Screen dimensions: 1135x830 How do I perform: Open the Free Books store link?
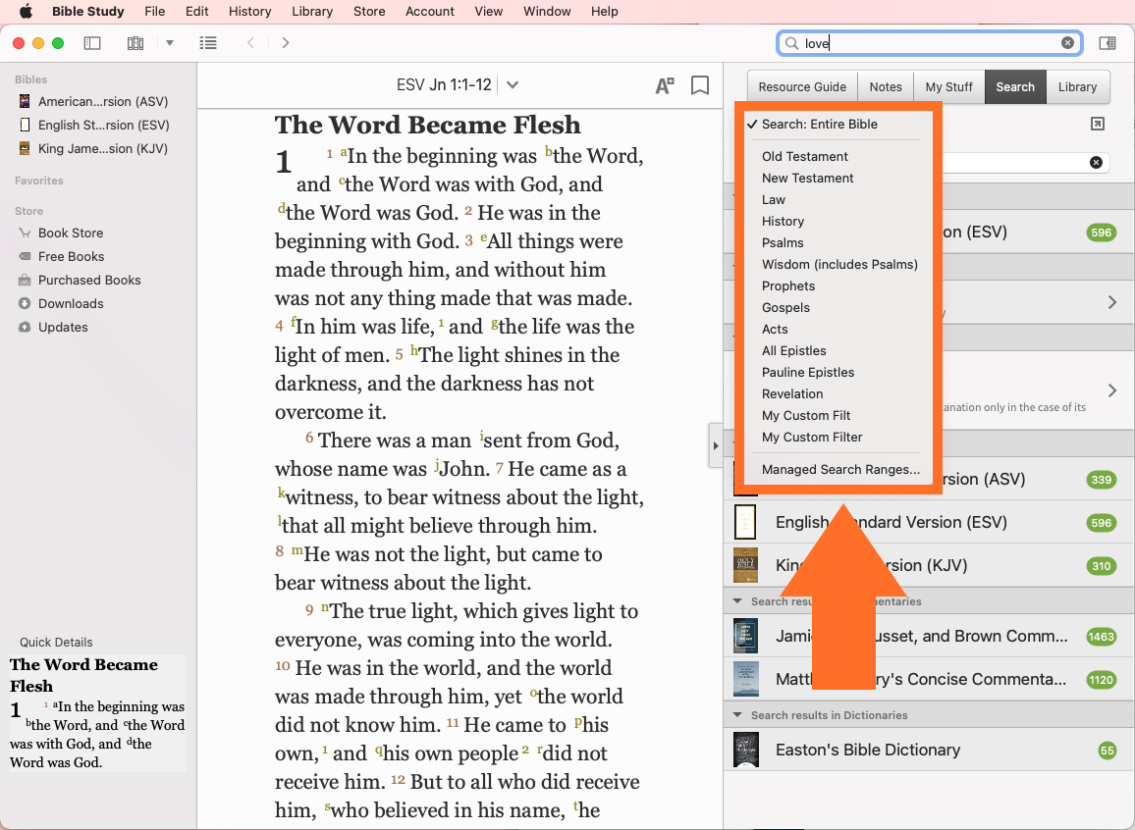(x=71, y=257)
